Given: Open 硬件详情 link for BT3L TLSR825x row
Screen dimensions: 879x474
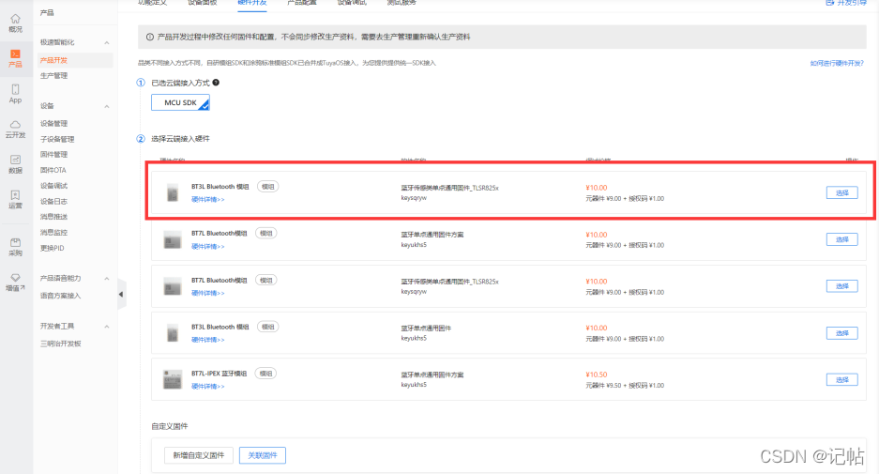Looking at the screenshot, I should click(x=208, y=200).
